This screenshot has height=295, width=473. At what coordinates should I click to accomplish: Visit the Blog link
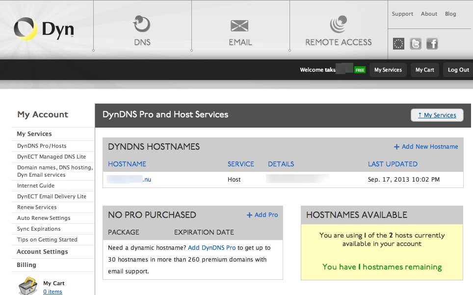(450, 14)
